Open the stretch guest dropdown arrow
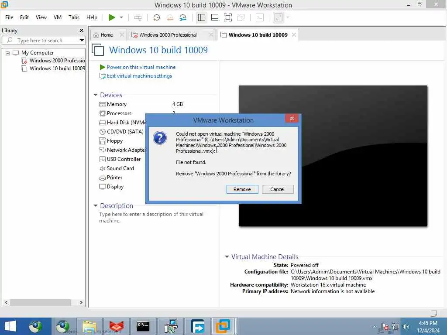 pos(288,17)
